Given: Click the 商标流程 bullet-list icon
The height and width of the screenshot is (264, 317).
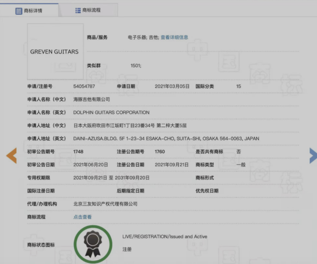Looking at the screenshot, I should coord(78,10).
